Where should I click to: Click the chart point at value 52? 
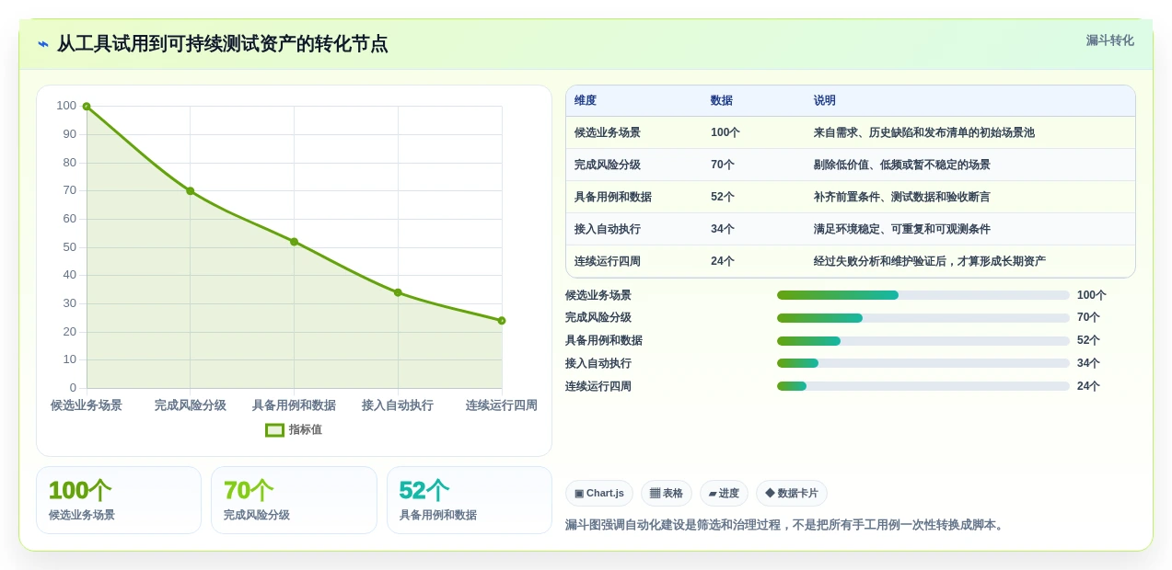coord(295,242)
